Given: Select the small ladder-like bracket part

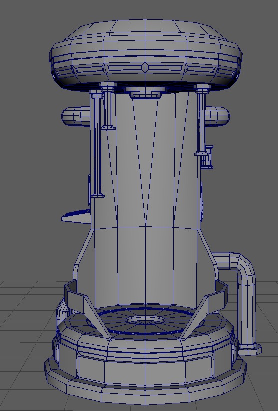Looking at the screenshot, I should tap(207, 157).
